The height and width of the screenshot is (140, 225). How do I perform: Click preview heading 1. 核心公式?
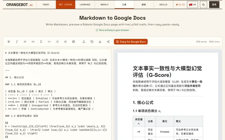pos(143,103)
